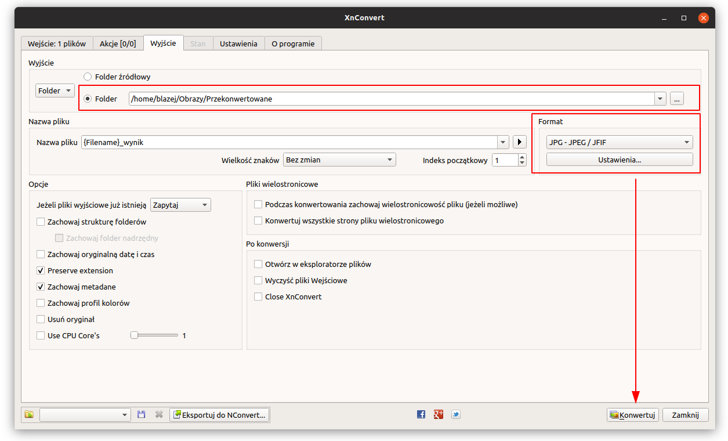Screen dimensions: 728x441
Task: Enable Zachowaj strukturę folderów checkbox
Action: (41, 222)
